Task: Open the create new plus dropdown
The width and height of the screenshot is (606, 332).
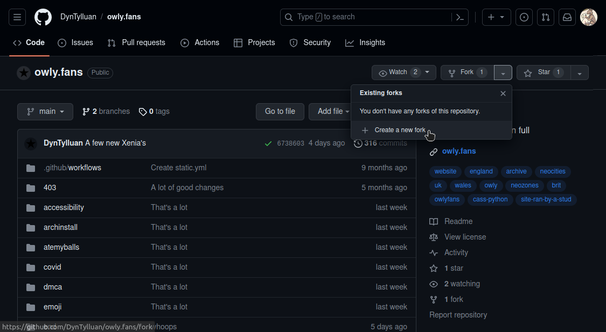Action: tap(496, 17)
